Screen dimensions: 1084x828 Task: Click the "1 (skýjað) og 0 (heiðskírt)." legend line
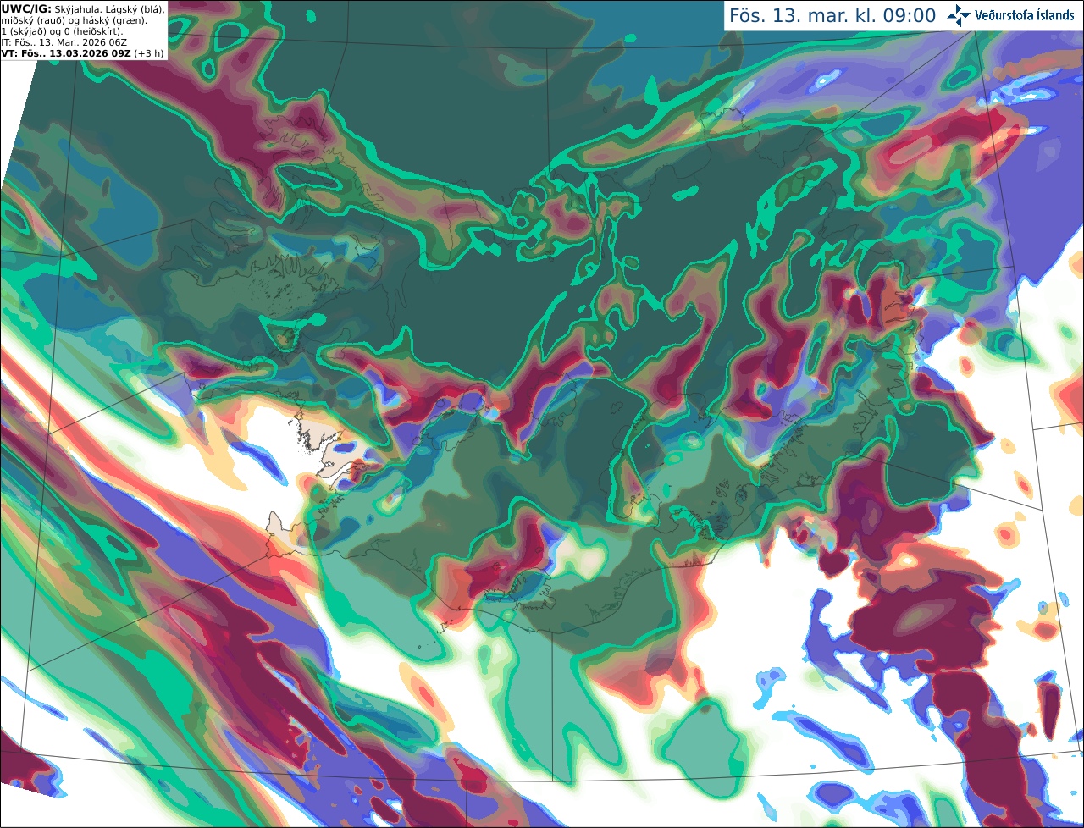coord(62,30)
